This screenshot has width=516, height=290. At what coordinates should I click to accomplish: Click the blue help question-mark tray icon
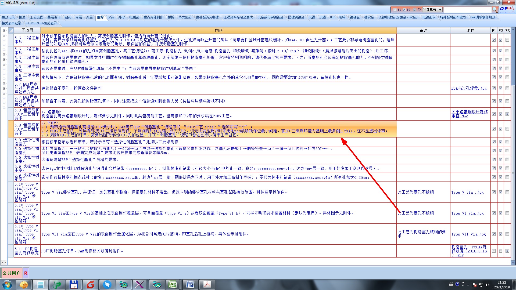coord(457,284)
